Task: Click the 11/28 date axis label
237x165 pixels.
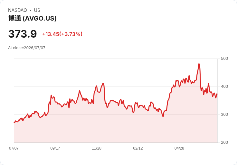Action: (x=97, y=148)
